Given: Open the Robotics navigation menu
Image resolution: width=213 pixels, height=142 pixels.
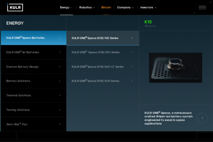Looking at the screenshot, I should pos(87,7).
